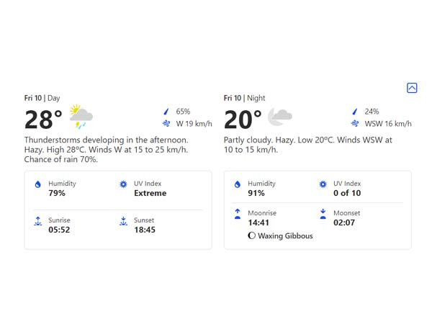Click the night UV Index sun icon
432x324 pixels.
(323, 184)
